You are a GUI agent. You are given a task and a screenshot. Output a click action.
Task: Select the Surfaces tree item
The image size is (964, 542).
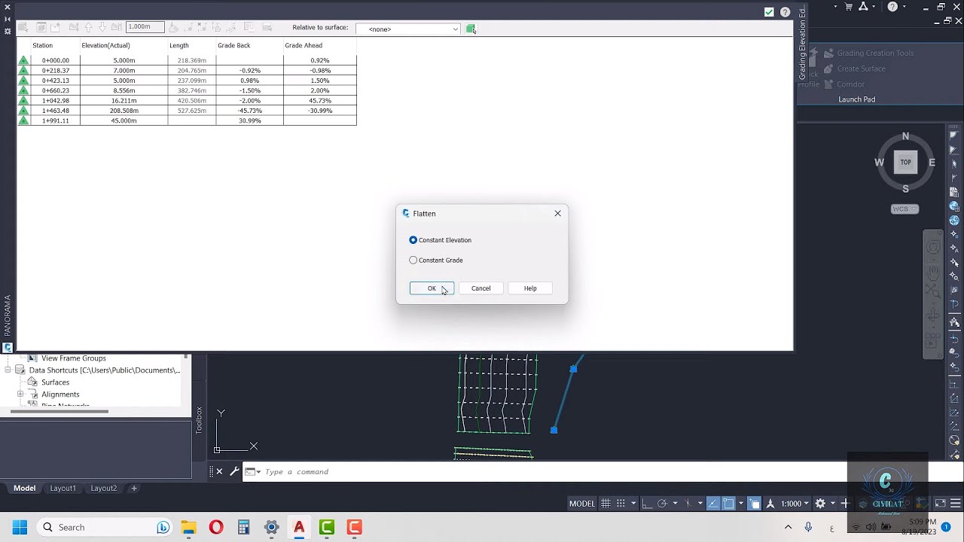coord(55,382)
